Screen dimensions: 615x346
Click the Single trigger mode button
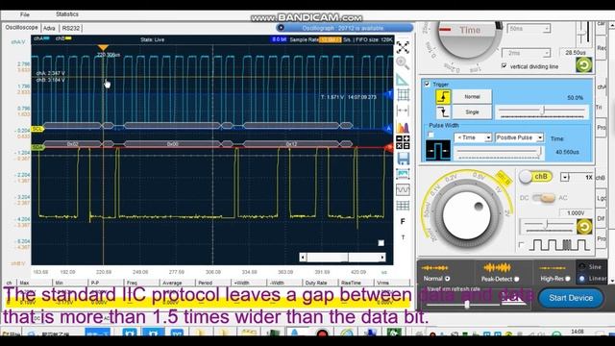click(x=472, y=112)
